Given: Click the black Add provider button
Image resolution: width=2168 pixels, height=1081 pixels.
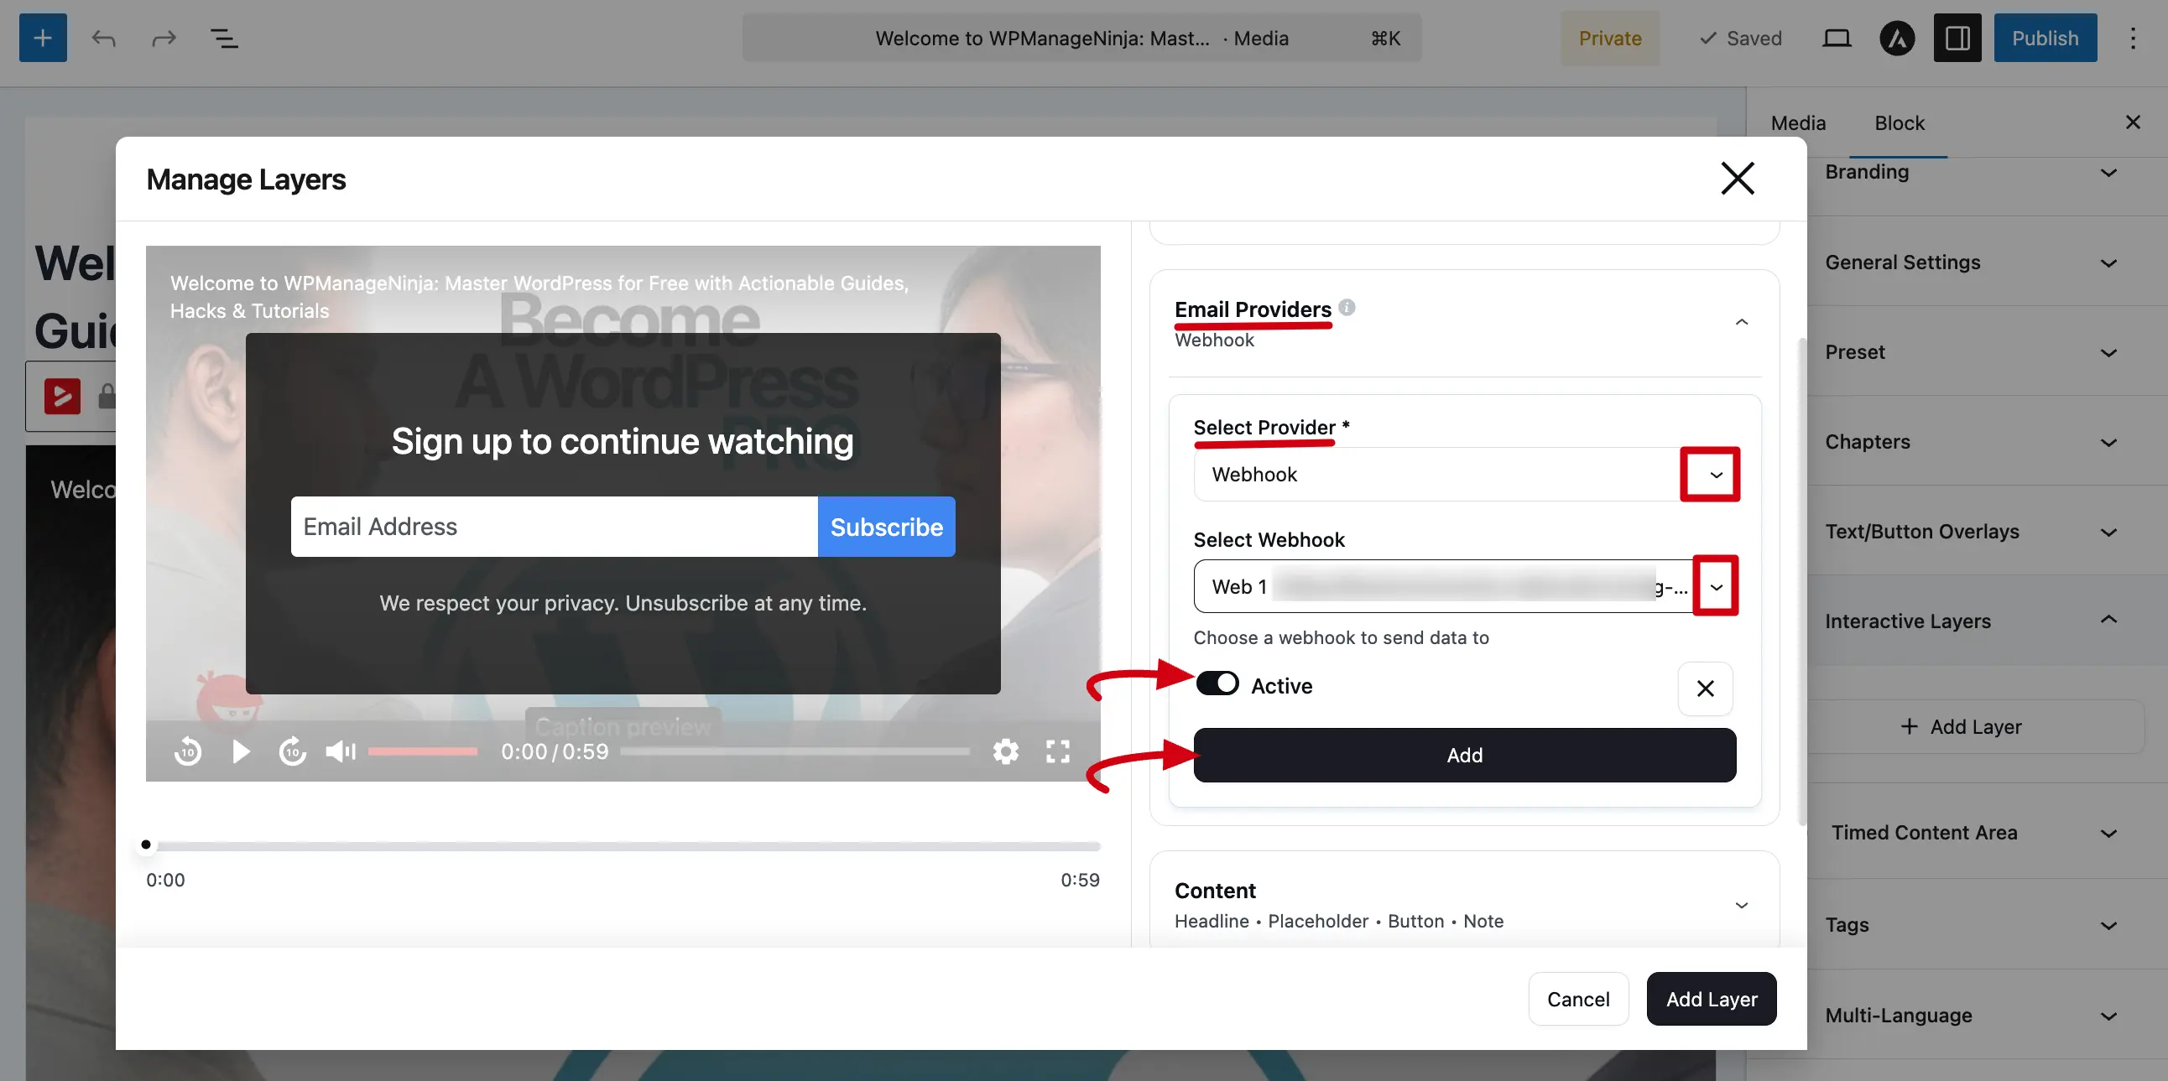Looking at the screenshot, I should click(x=1464, y=755).
